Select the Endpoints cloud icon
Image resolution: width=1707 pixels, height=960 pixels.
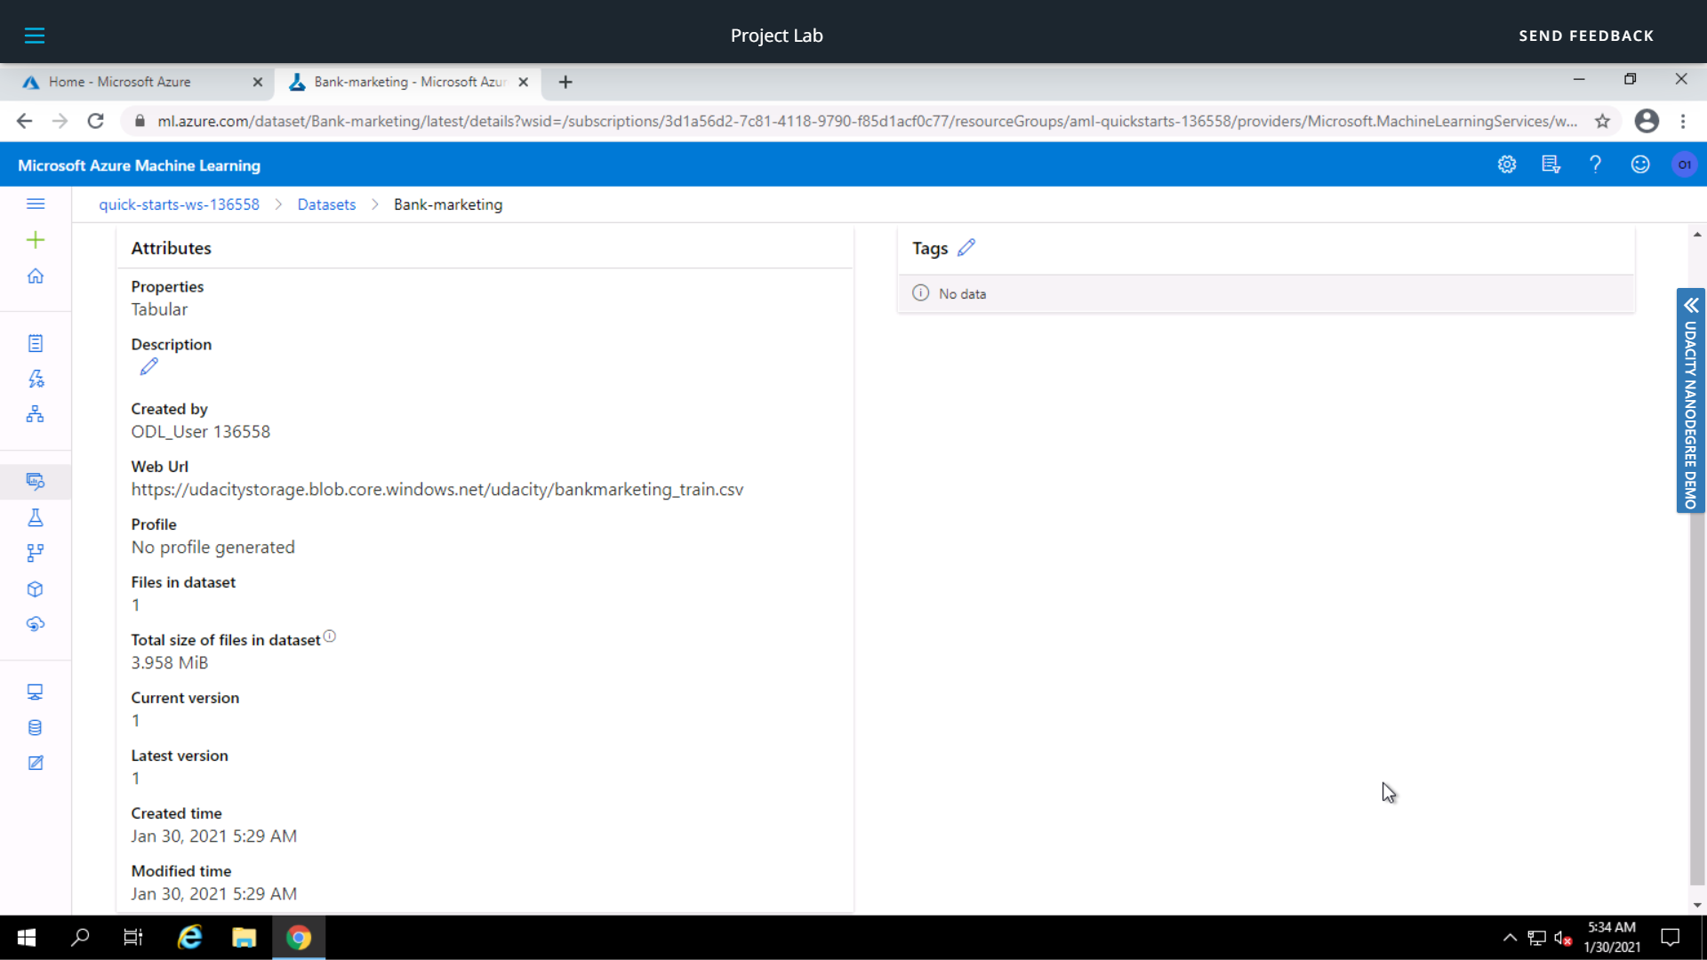[36, 624]
